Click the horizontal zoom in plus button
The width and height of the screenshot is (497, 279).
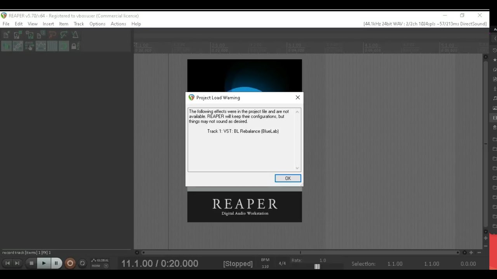[471, 253]
